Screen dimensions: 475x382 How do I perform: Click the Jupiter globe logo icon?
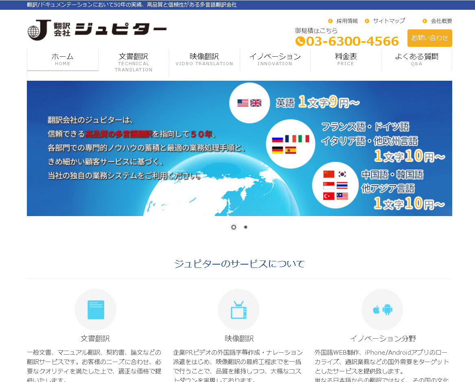point(33,31)
